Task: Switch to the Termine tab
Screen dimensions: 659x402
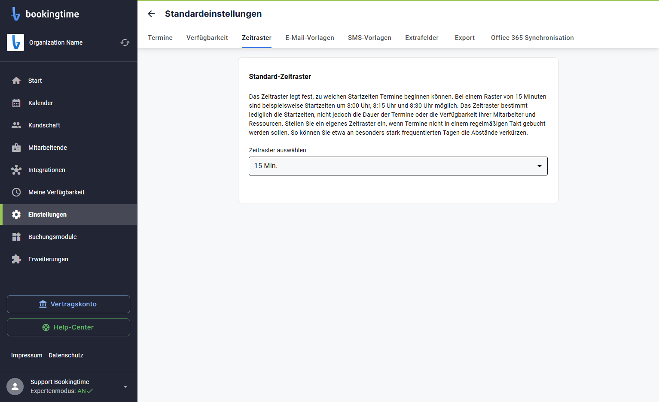Action: [160, 38]
